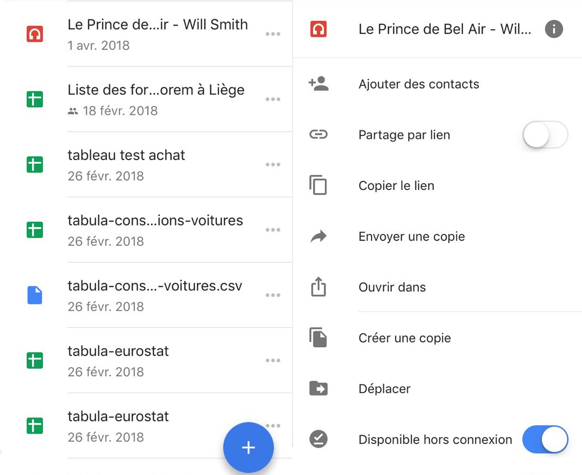Click the offline availability checkmark icon

click(318, 439)
